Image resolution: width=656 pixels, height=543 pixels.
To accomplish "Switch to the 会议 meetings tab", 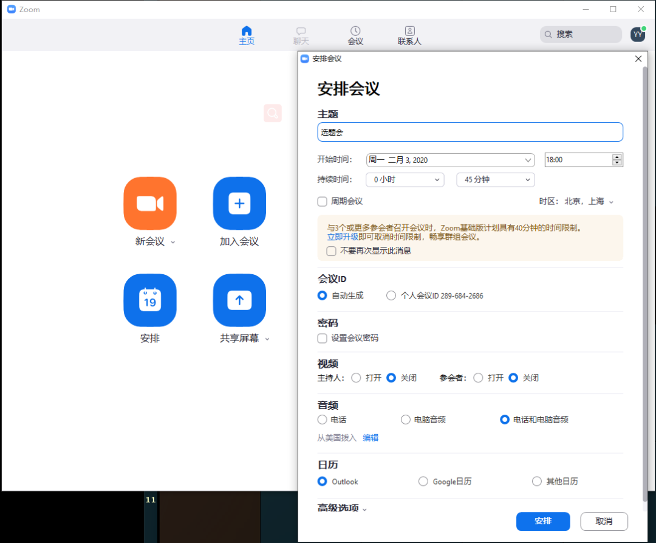I will tap(355, 35).
